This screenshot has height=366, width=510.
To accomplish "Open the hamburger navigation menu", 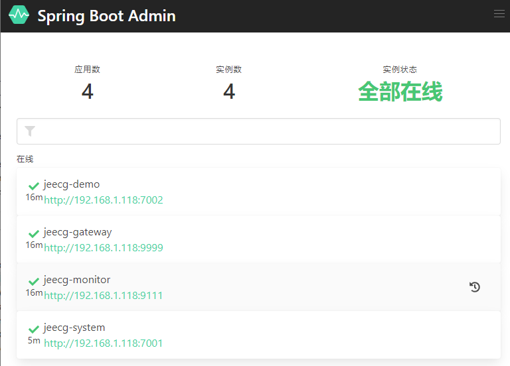I will pyautogui.click(x=499, y=14).
